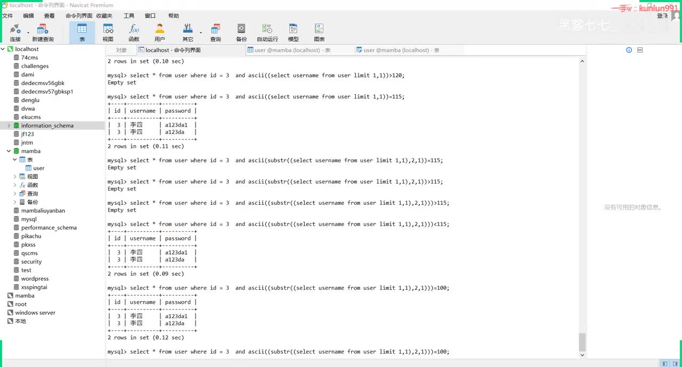Select the dedecmsv57gbksp1 database
Image resolution: width=682 pixels, height=367 pixels.
tap(47, 91)
